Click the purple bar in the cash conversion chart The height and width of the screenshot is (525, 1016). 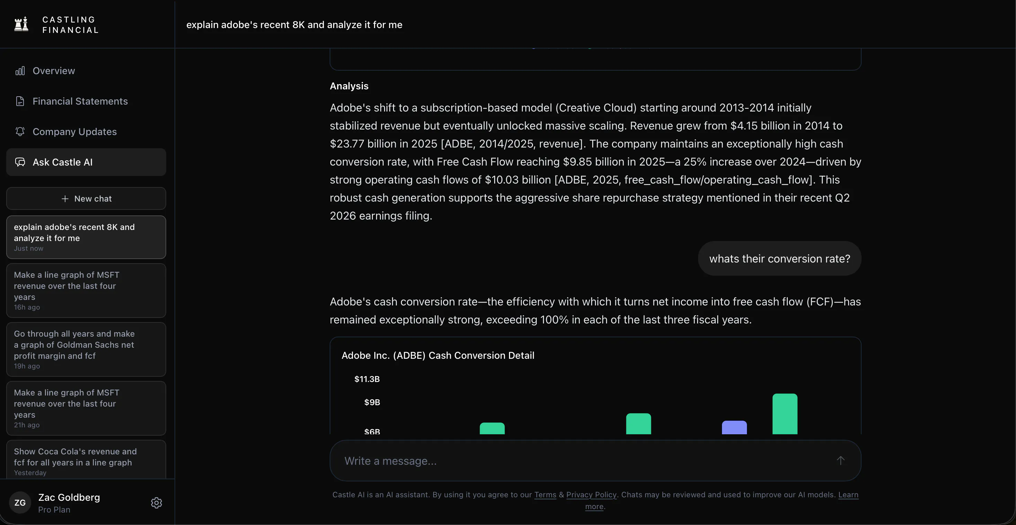click(734, 428)
